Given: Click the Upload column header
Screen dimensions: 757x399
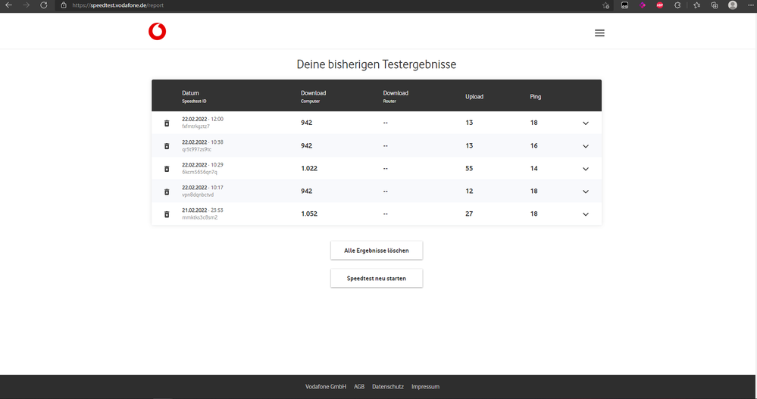Looking at the screenshot, I should (474, 96).
